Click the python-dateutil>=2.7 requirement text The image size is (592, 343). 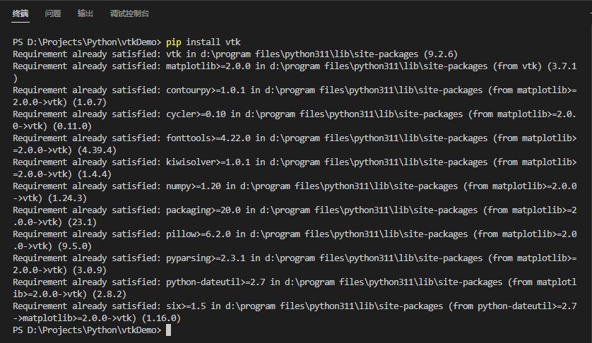click(215, 282)
